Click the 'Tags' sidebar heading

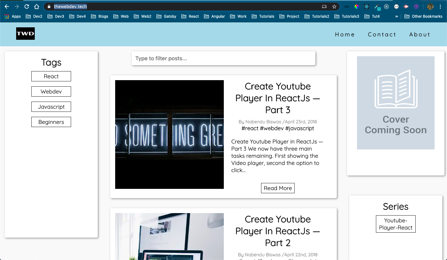(51, 62)
